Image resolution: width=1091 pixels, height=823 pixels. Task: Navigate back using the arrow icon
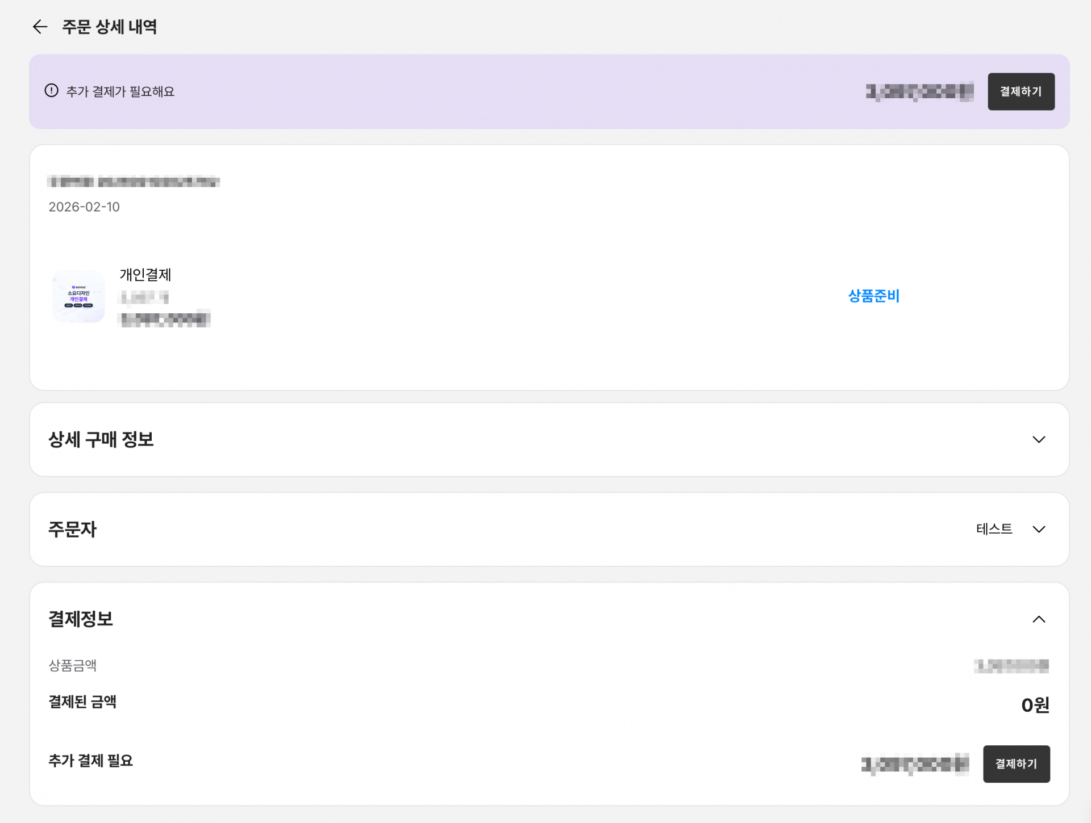coord(40,27)
